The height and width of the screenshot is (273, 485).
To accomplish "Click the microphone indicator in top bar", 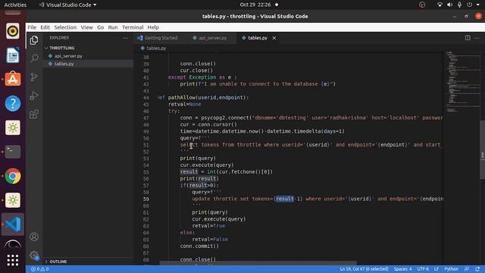I will (460, 5).
